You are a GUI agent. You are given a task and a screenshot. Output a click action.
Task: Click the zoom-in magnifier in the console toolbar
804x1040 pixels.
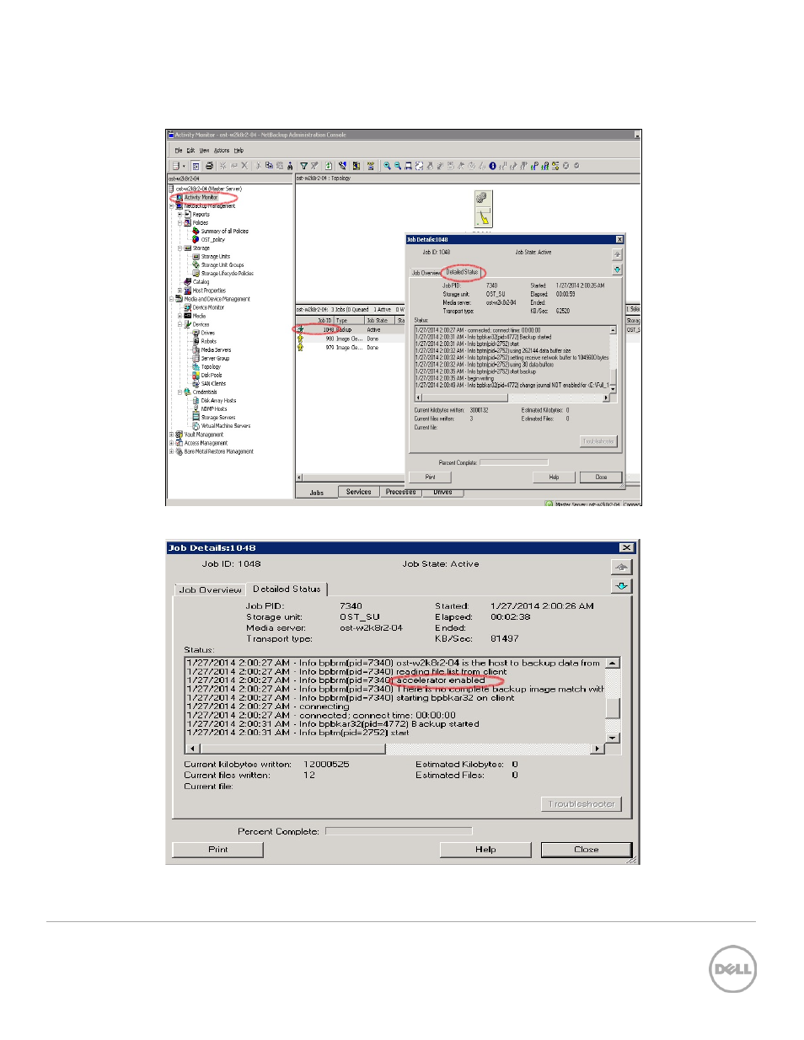click(387, 166)
